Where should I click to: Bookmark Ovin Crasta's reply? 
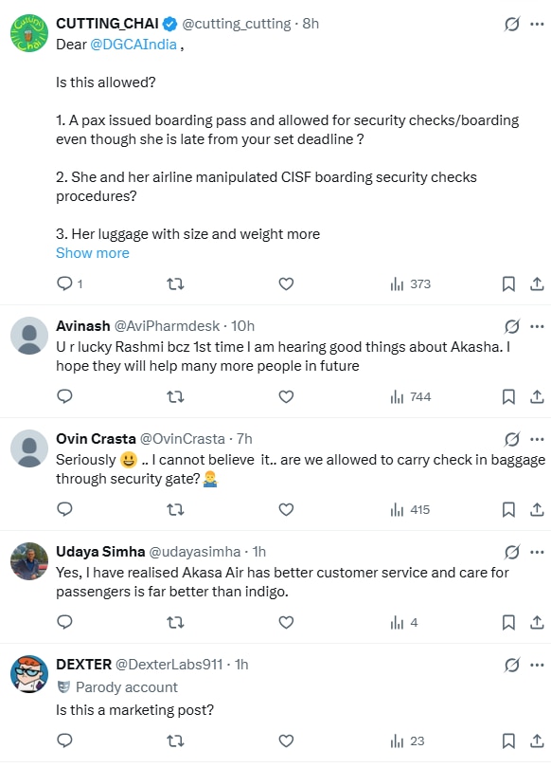pos(508,509)
